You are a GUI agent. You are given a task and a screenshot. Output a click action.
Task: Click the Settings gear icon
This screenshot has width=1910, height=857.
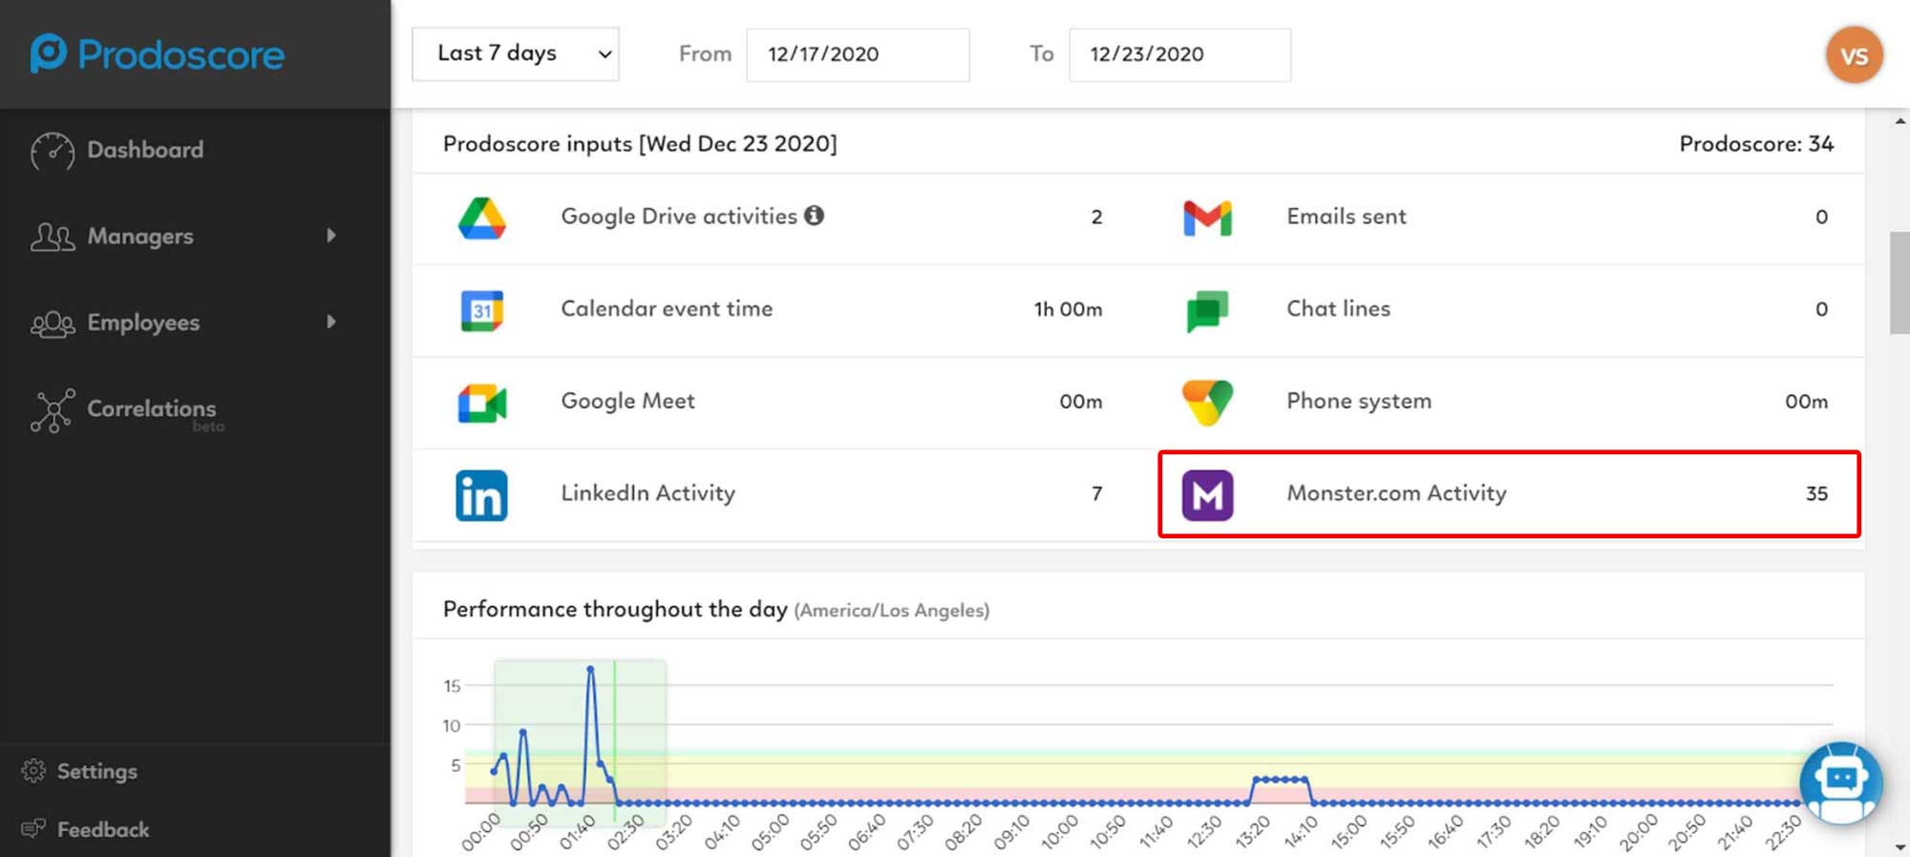click(33, 770)
